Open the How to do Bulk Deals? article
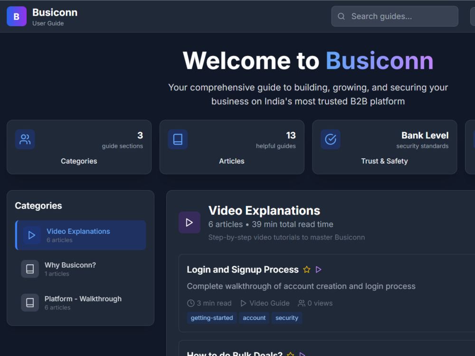475x356 pixels. tap(235, 354)
